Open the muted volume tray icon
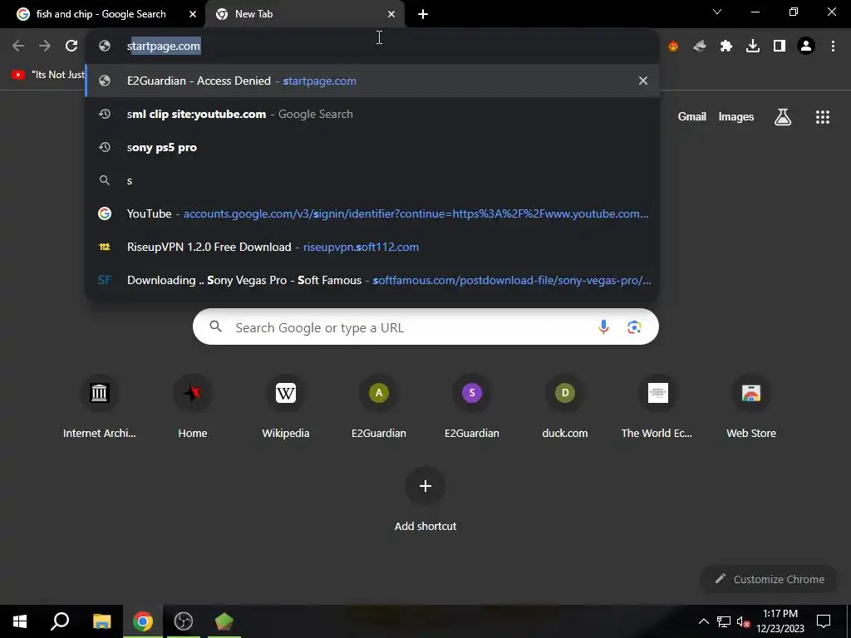This screenshot has height=638, width=851. (743, 621)
